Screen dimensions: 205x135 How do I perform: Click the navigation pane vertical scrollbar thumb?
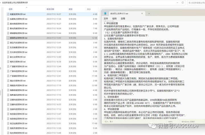2,104
